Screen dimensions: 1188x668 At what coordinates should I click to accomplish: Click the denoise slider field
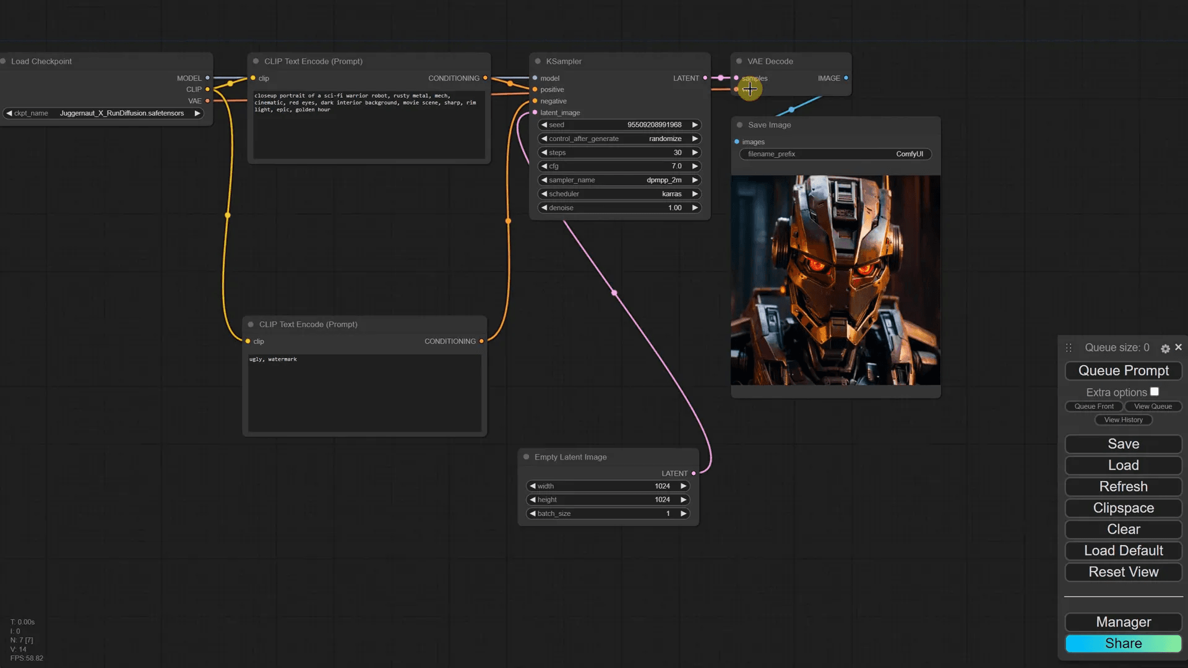(x=619, y=208)
